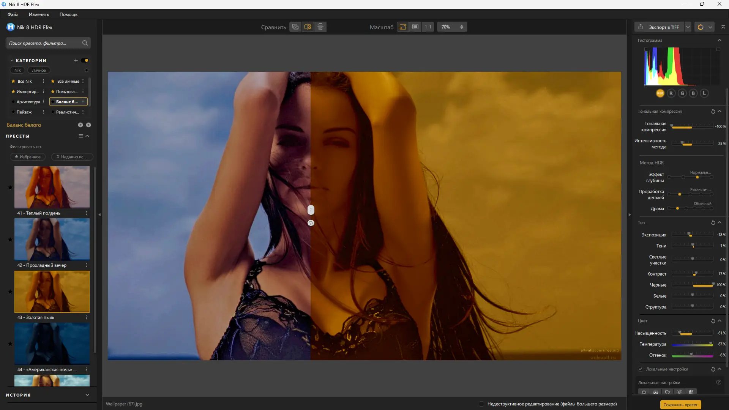The image size is (729, 410).
Task: Open the Файл menu
Action: pyautogui.click(x=13, y=14)
